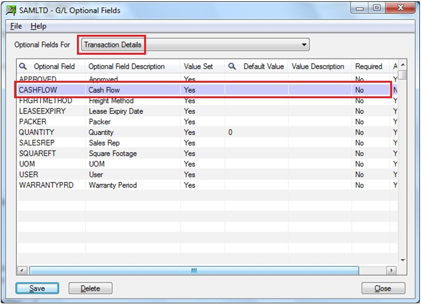Image resolution: width=422 pixels, height=305 pixels.
Task: Click the Close button at bottom right
Action: (383, 288)
